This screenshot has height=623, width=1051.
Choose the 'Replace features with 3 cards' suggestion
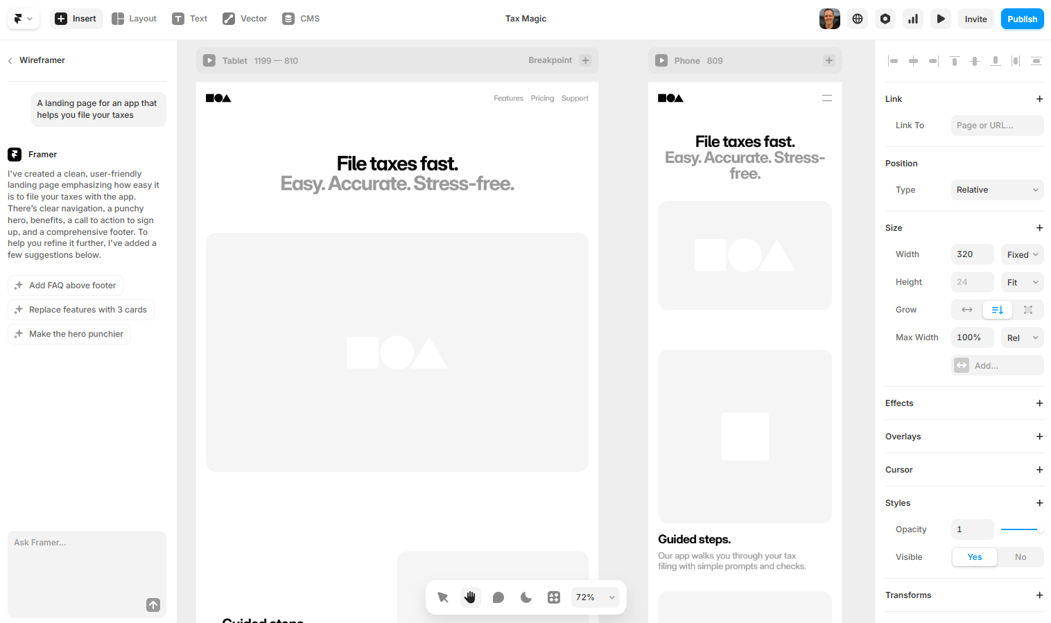tap(81, 310)
